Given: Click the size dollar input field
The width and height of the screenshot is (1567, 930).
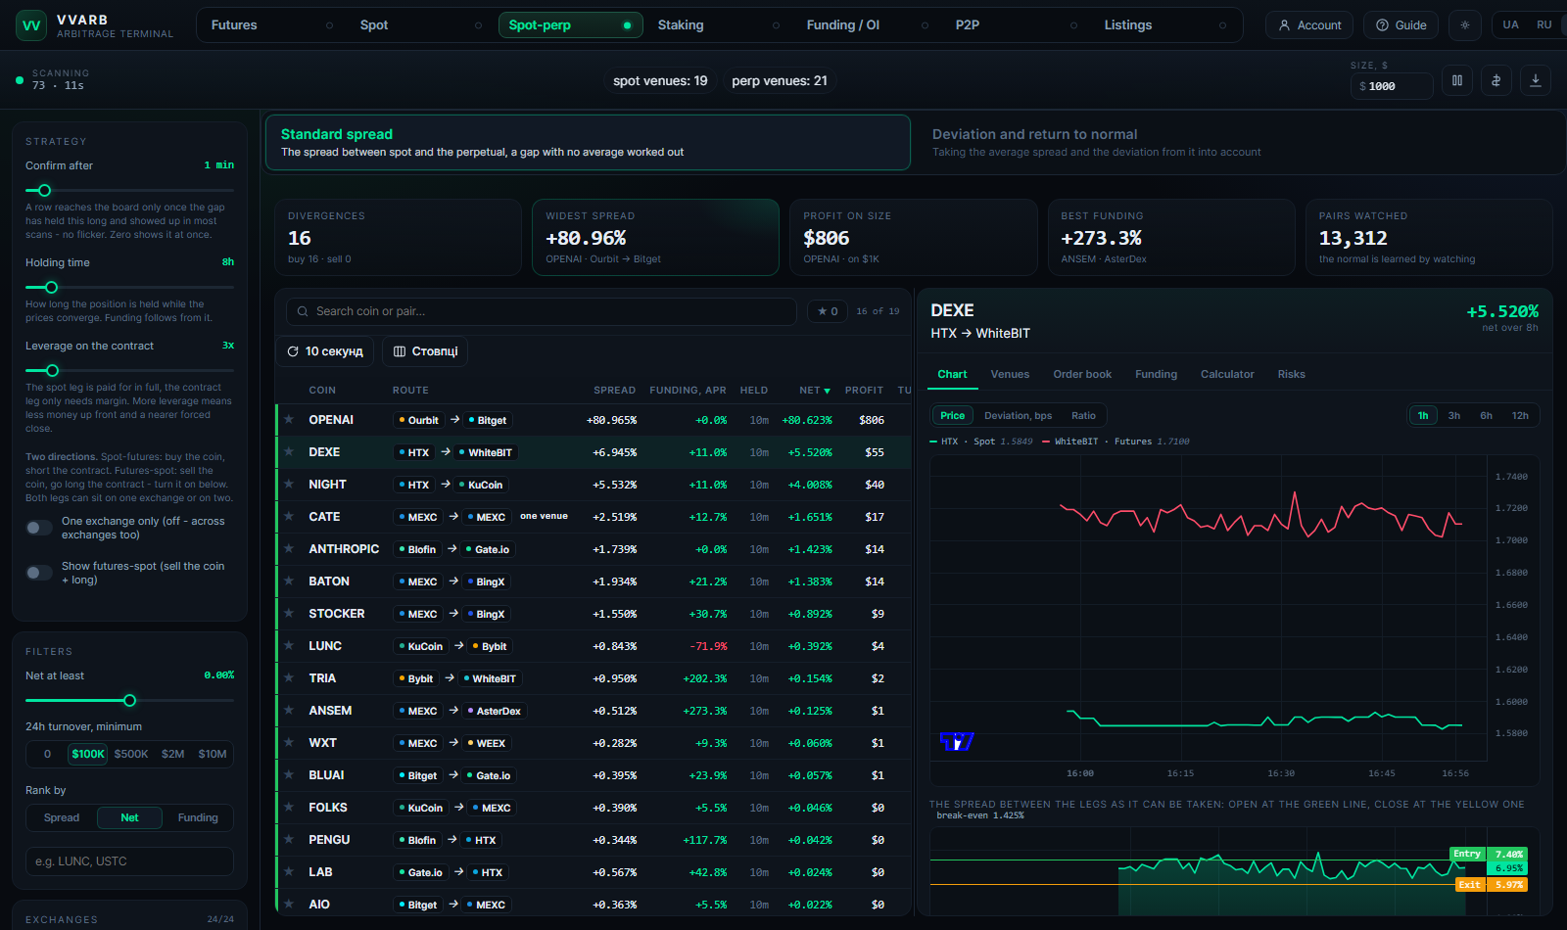Looking at the screenshot, I should click(x=1391, y=86).
